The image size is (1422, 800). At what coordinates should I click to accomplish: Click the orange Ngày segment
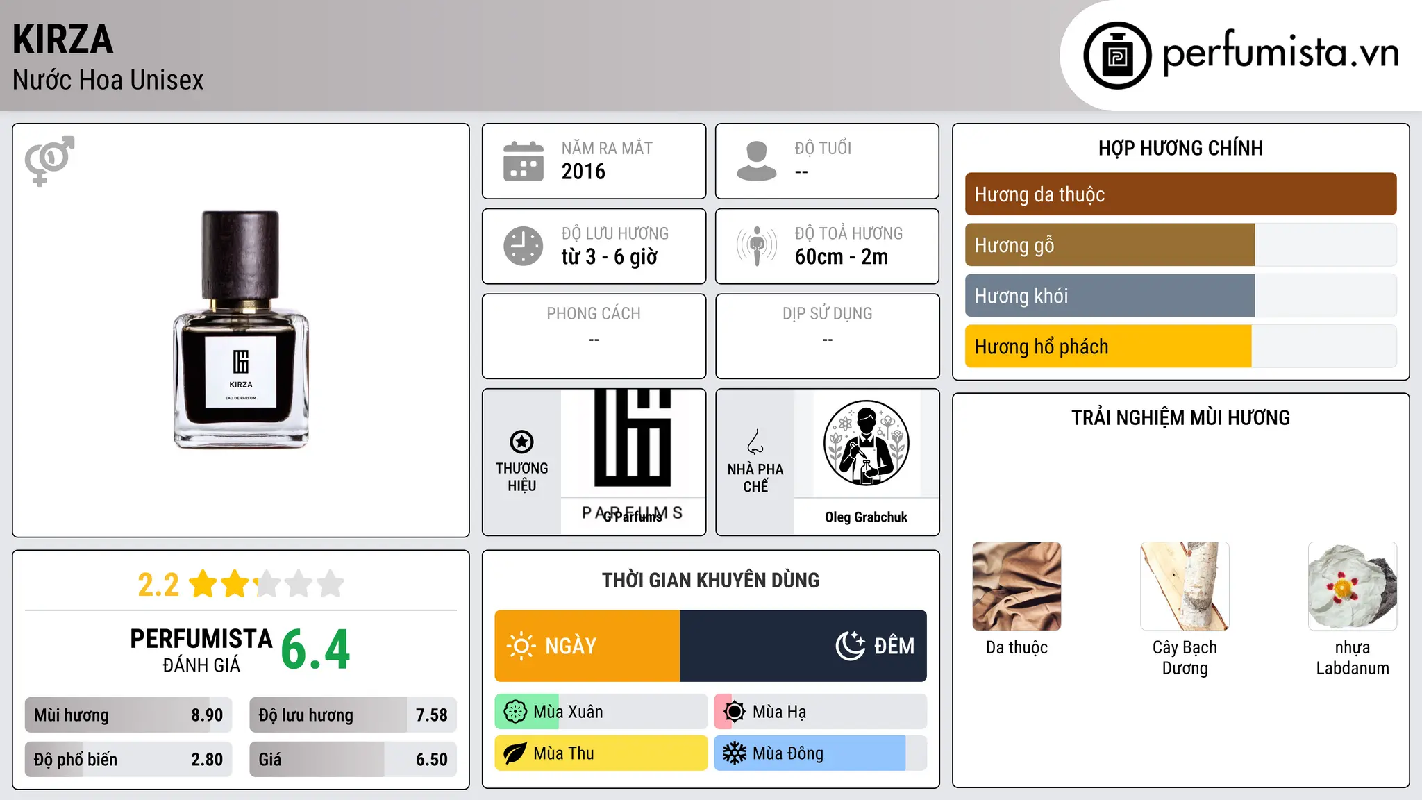[x=587, y=646]
